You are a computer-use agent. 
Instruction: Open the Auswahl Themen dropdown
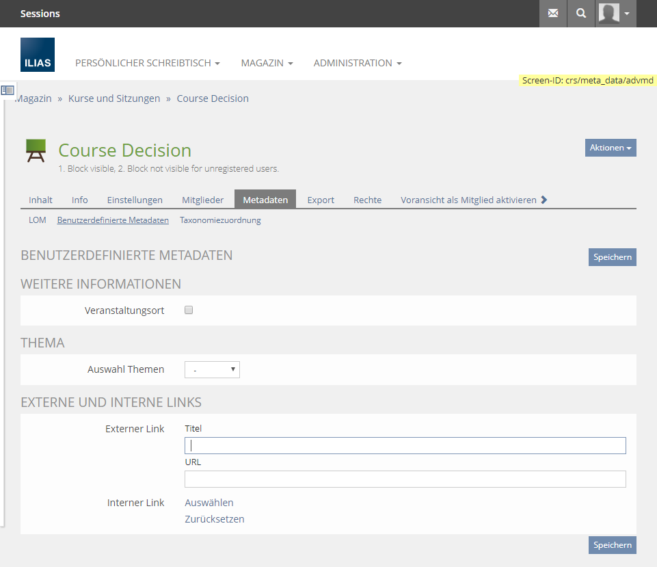pos(212,369)
